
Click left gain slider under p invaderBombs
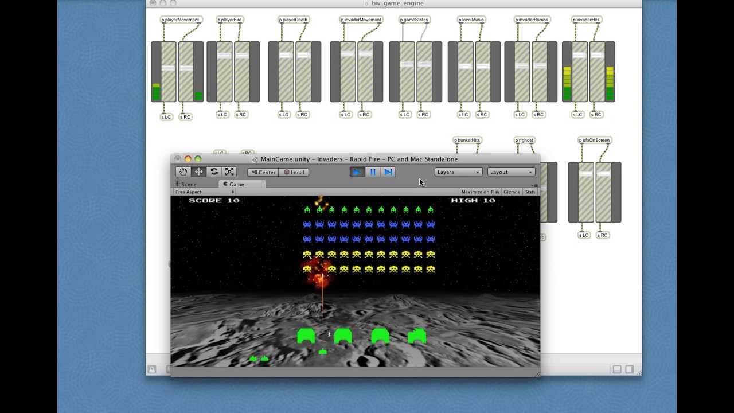[522, 72]
